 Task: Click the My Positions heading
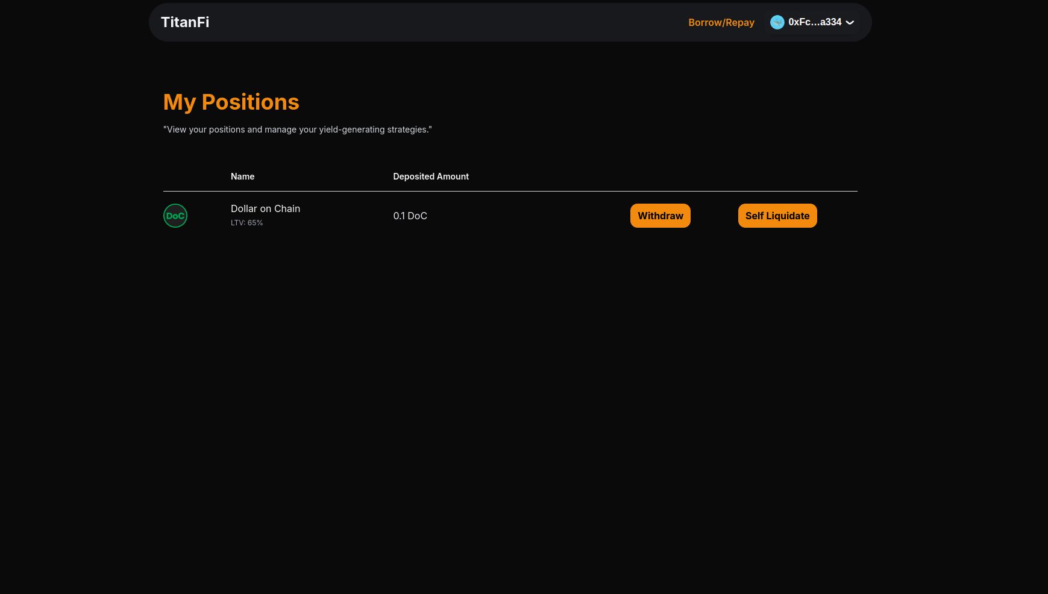coord(231,102)
